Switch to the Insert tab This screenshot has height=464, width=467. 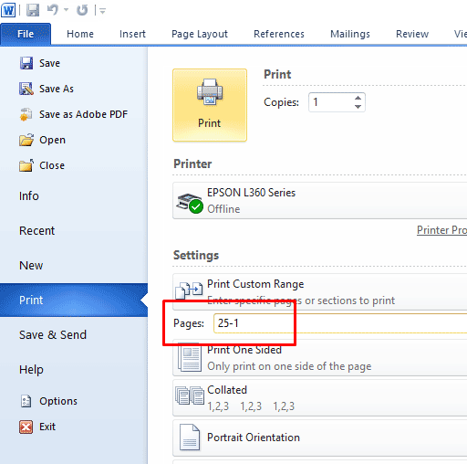pos(132,34)
